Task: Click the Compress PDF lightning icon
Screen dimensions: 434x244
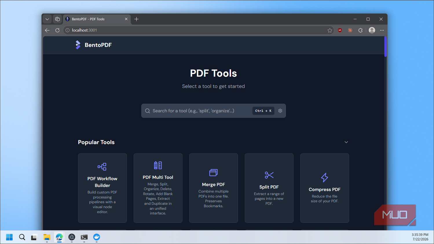Action: pyautogui.click(x=325, y=177)
